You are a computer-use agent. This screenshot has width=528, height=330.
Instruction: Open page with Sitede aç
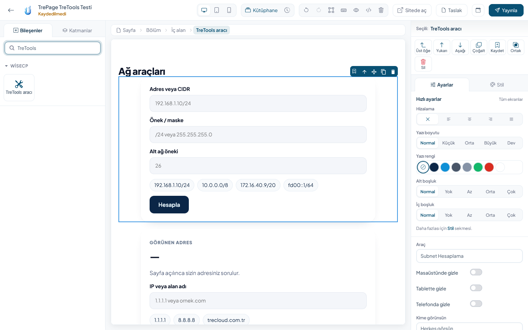click(412, 10)
